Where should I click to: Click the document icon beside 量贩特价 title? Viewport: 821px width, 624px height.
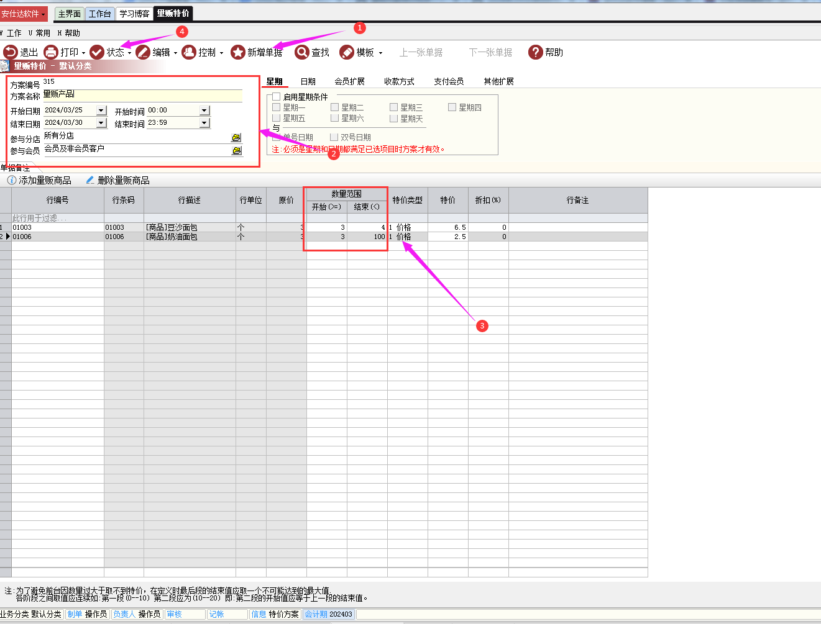[x=5, y=66]
